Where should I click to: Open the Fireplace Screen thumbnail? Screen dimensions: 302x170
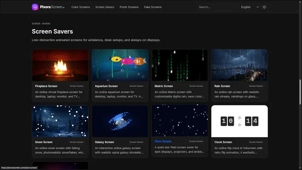(60, 65)
